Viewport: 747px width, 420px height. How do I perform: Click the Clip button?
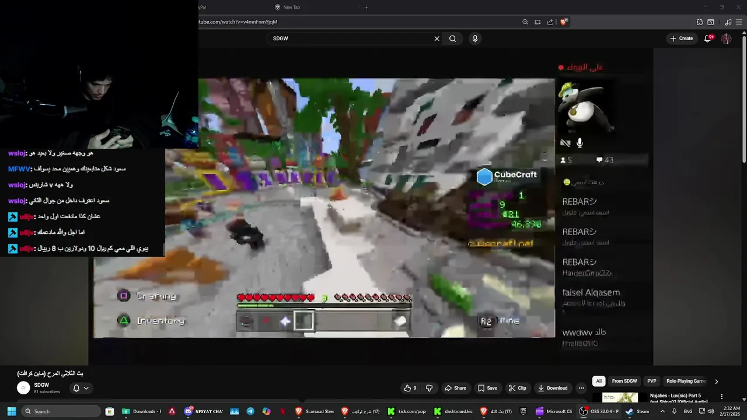(x=517, y=388)
